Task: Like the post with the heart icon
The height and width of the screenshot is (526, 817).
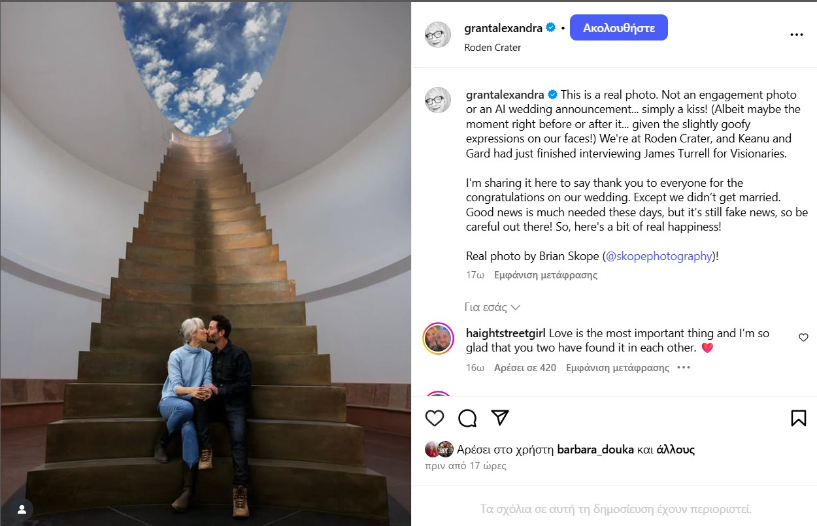Action: pos(435,418)
